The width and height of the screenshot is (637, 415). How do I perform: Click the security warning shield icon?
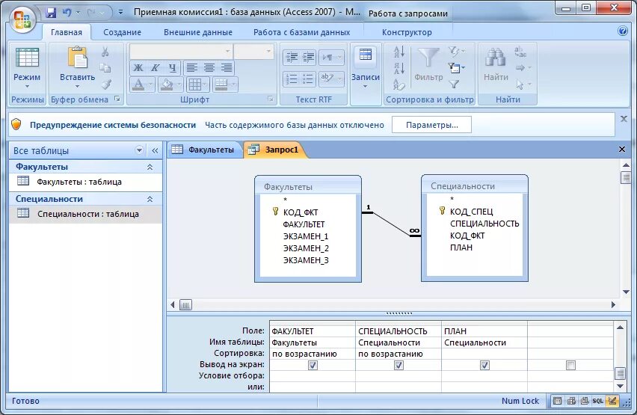(16, 124)
